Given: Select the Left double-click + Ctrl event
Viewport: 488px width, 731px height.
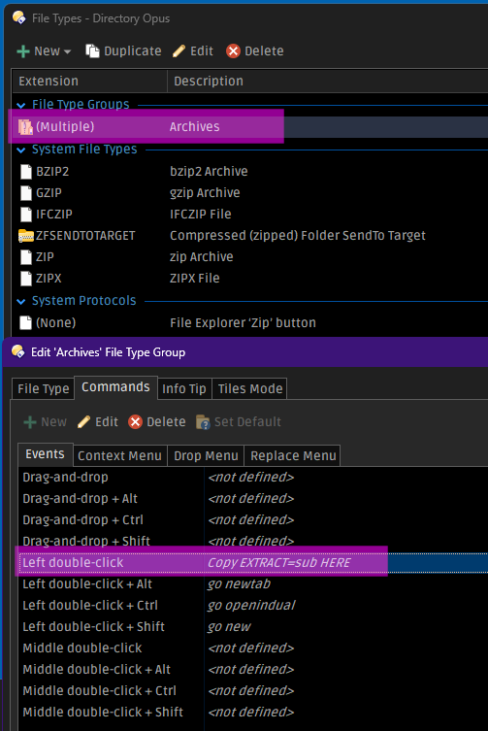Looking at the screenshot, I should tap(253, 606).
